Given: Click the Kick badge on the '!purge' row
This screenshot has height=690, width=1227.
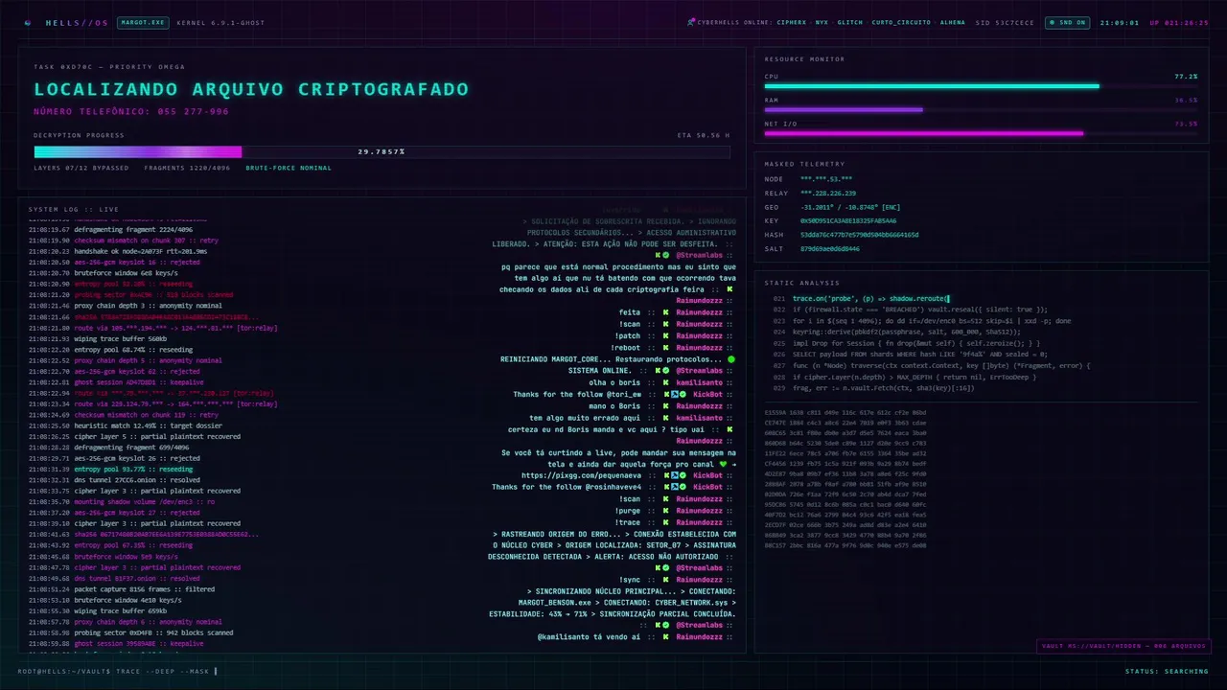Looking at the screenshot, I should pos(664,510).
